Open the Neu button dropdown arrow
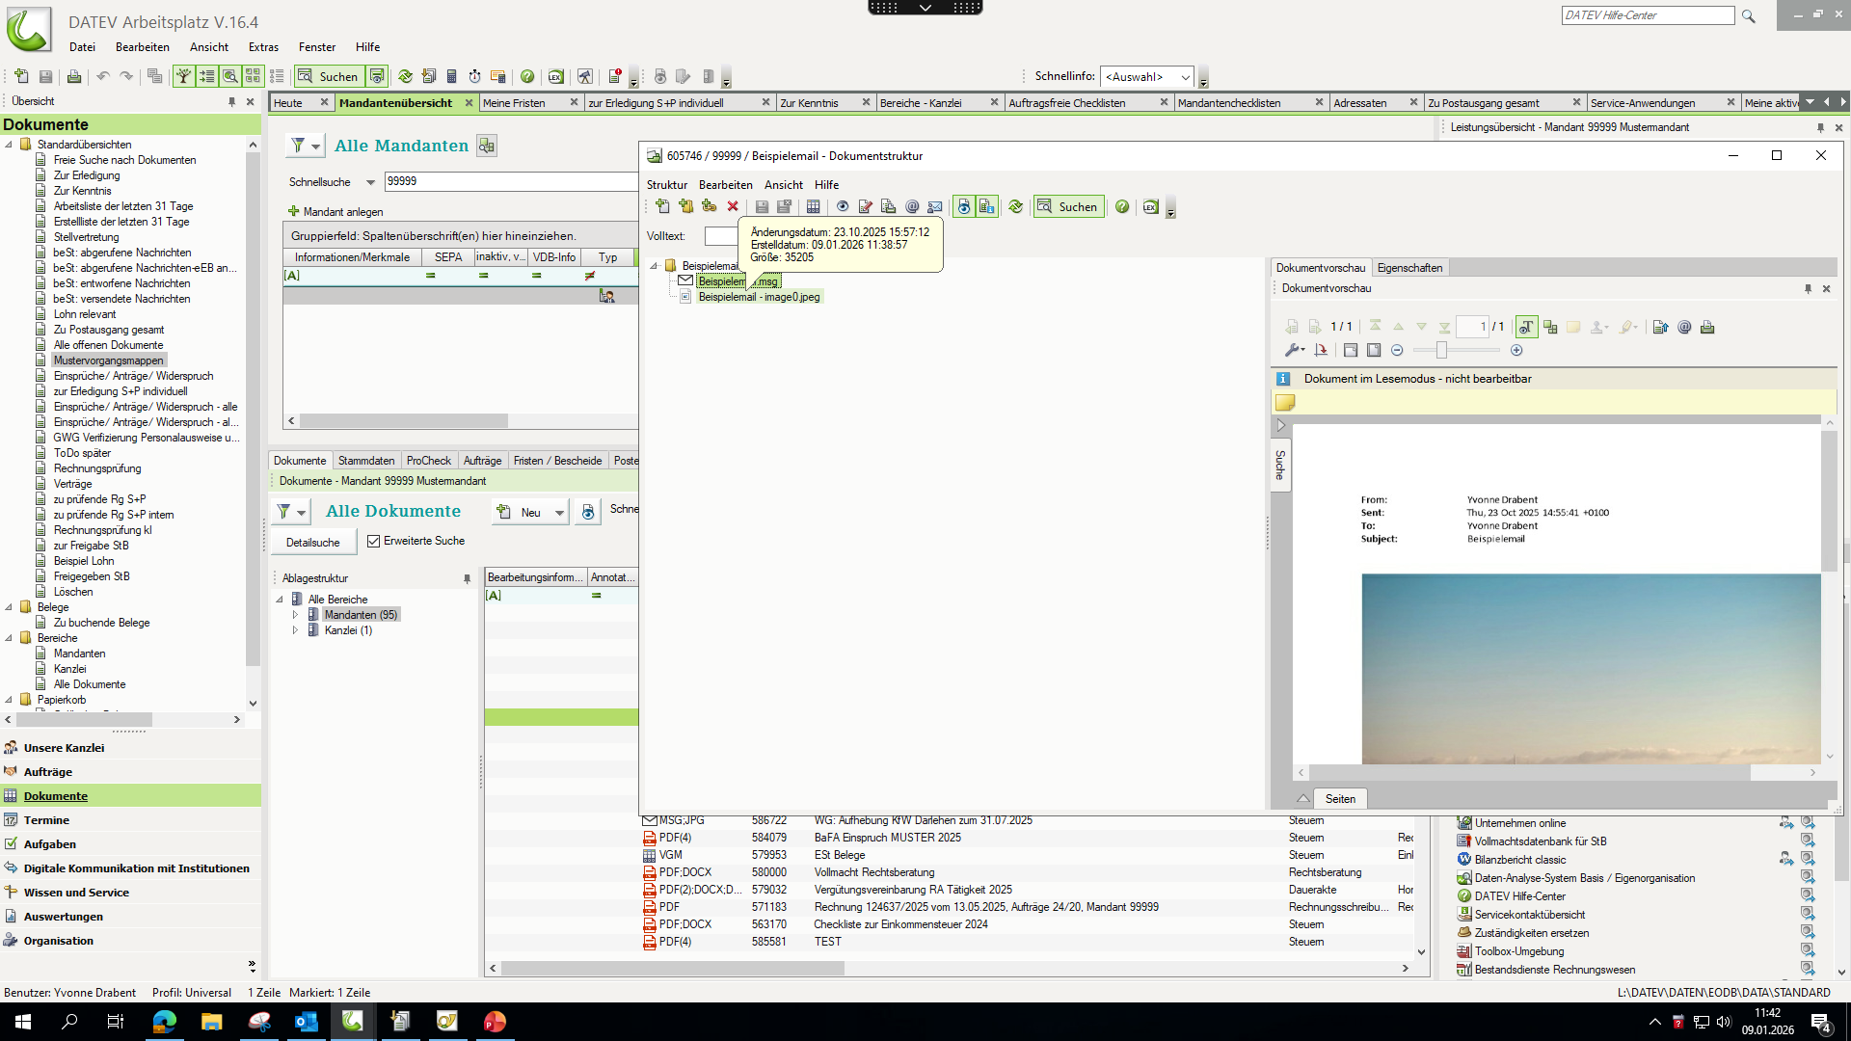The height and width of the screenshot is (1041, 1851). [559, 513]
